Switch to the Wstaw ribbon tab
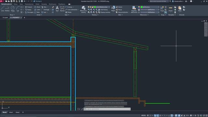Image resolution: width=208 pixels, height=117 pixels. pos(16,4)
